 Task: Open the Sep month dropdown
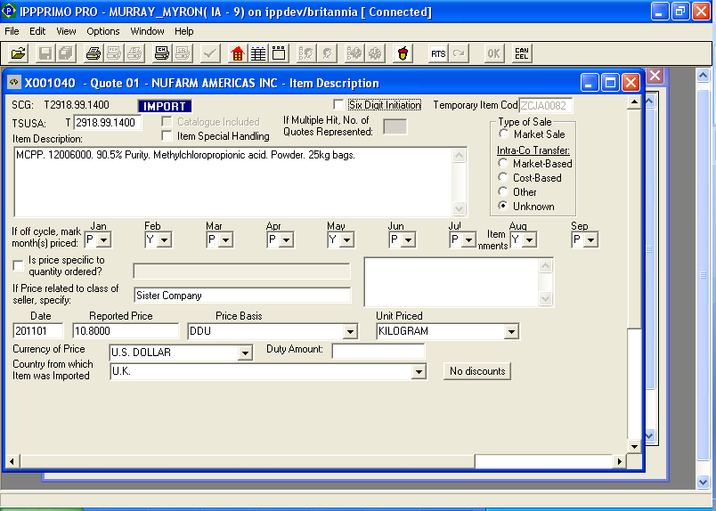pos(591,239)
